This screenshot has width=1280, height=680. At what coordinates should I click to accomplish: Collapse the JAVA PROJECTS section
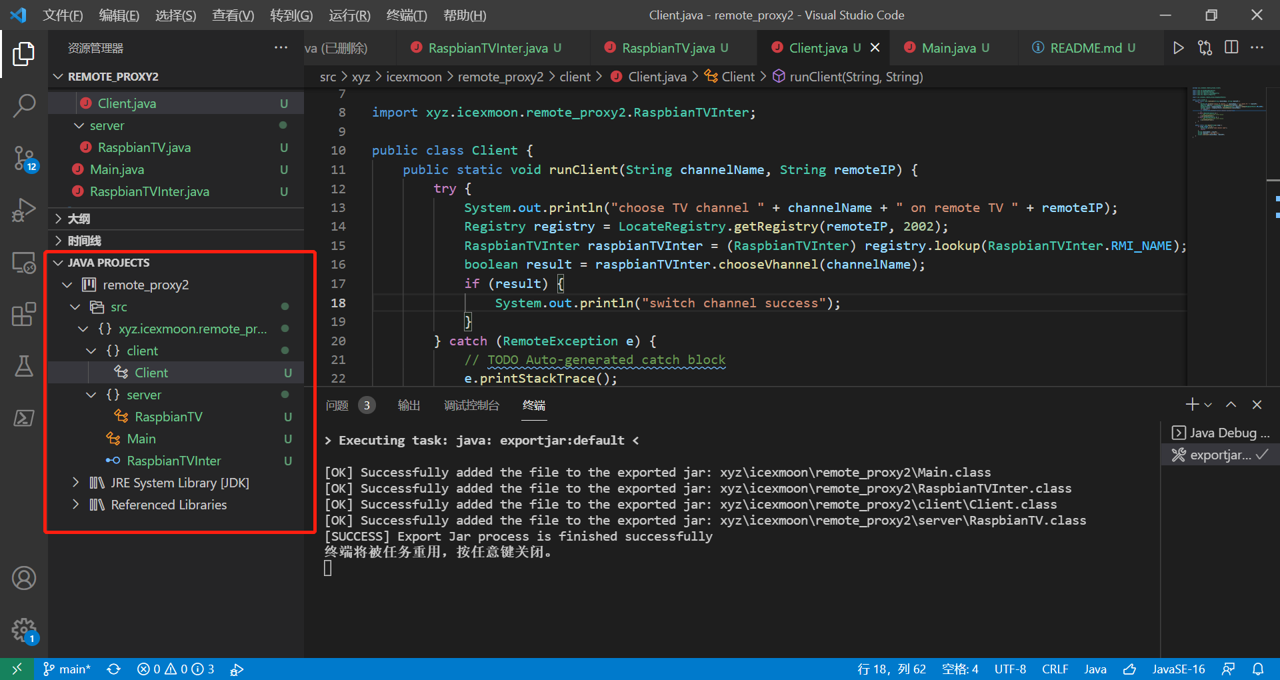click(x=59, y=263)
